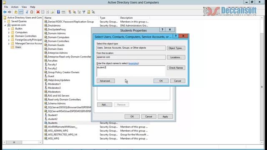
Task: Click the Student1 user icon
Action: (x=46, y=115)
